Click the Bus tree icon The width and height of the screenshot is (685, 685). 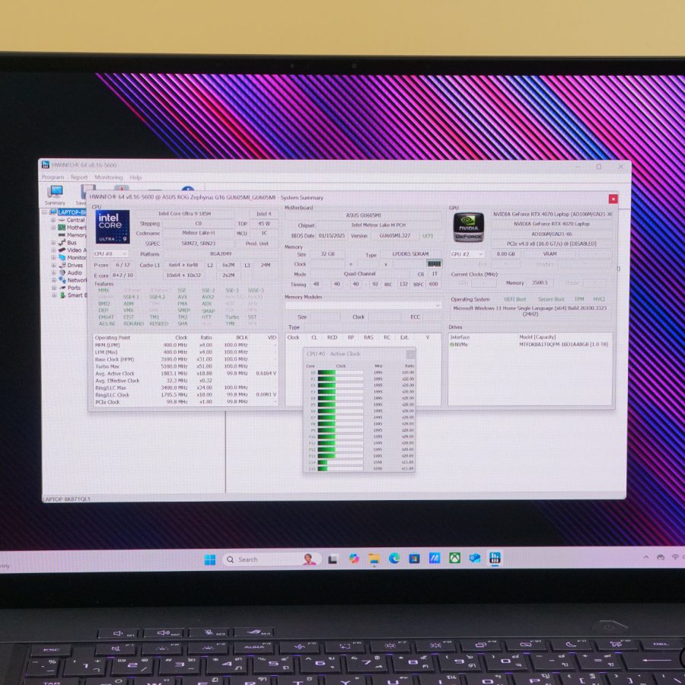pos(62,243)
